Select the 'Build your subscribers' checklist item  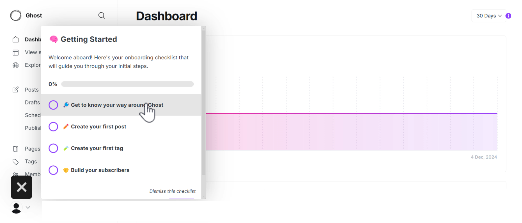pos(100,170)
